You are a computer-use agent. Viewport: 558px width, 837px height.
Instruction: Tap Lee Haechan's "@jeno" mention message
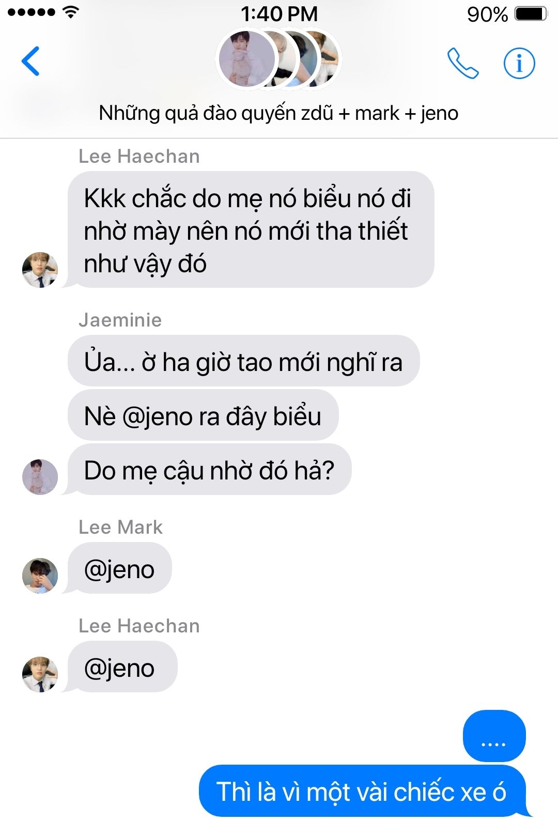pos(122,667)
